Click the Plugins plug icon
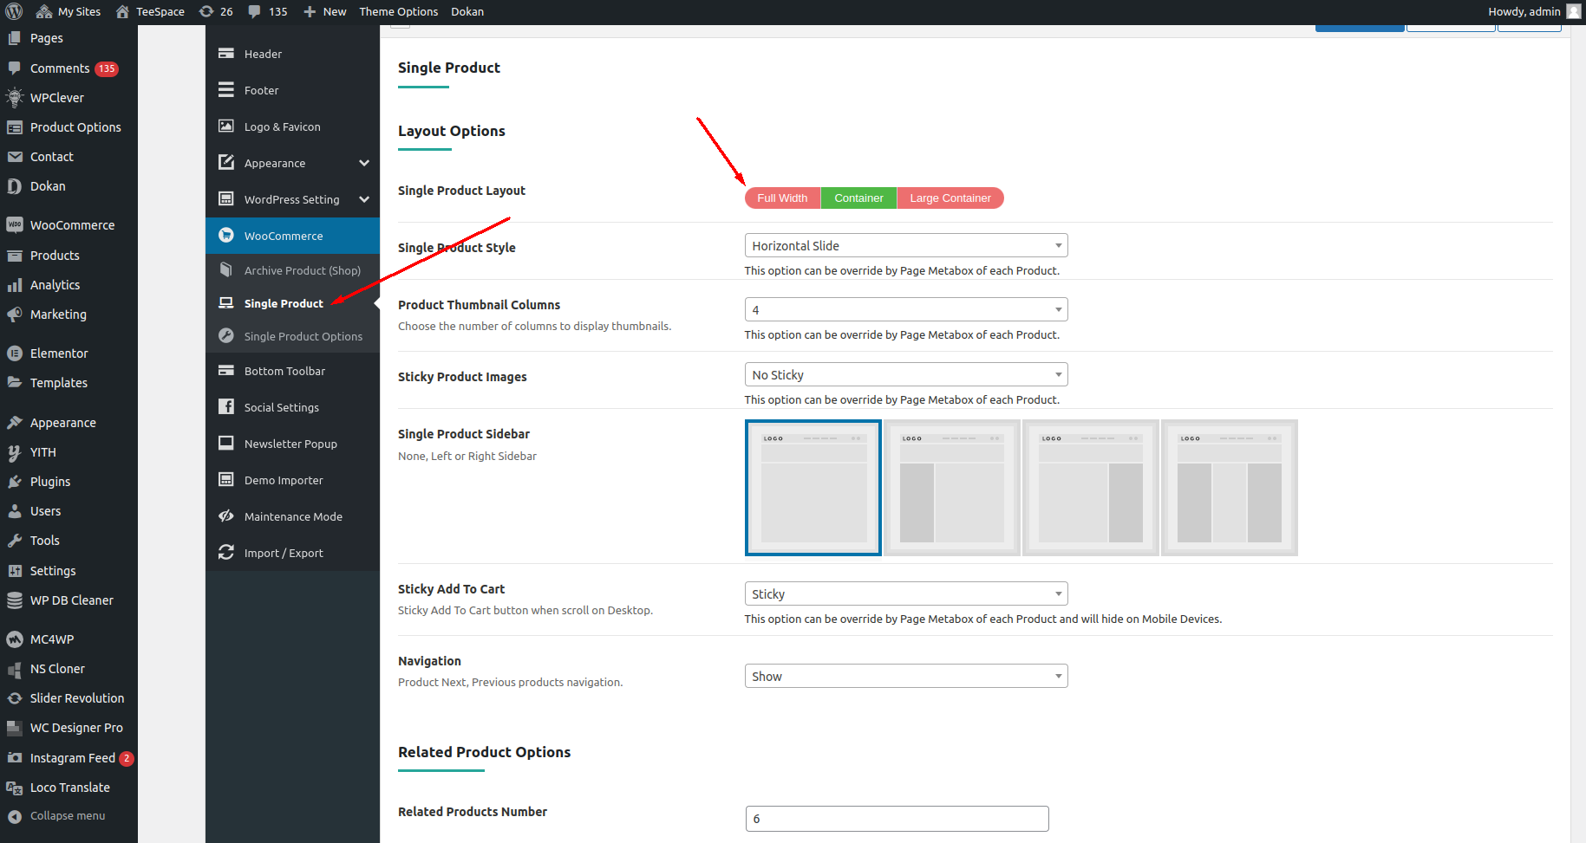The height and width of the screenshot is (843, 1586). (x=14, y=482)
